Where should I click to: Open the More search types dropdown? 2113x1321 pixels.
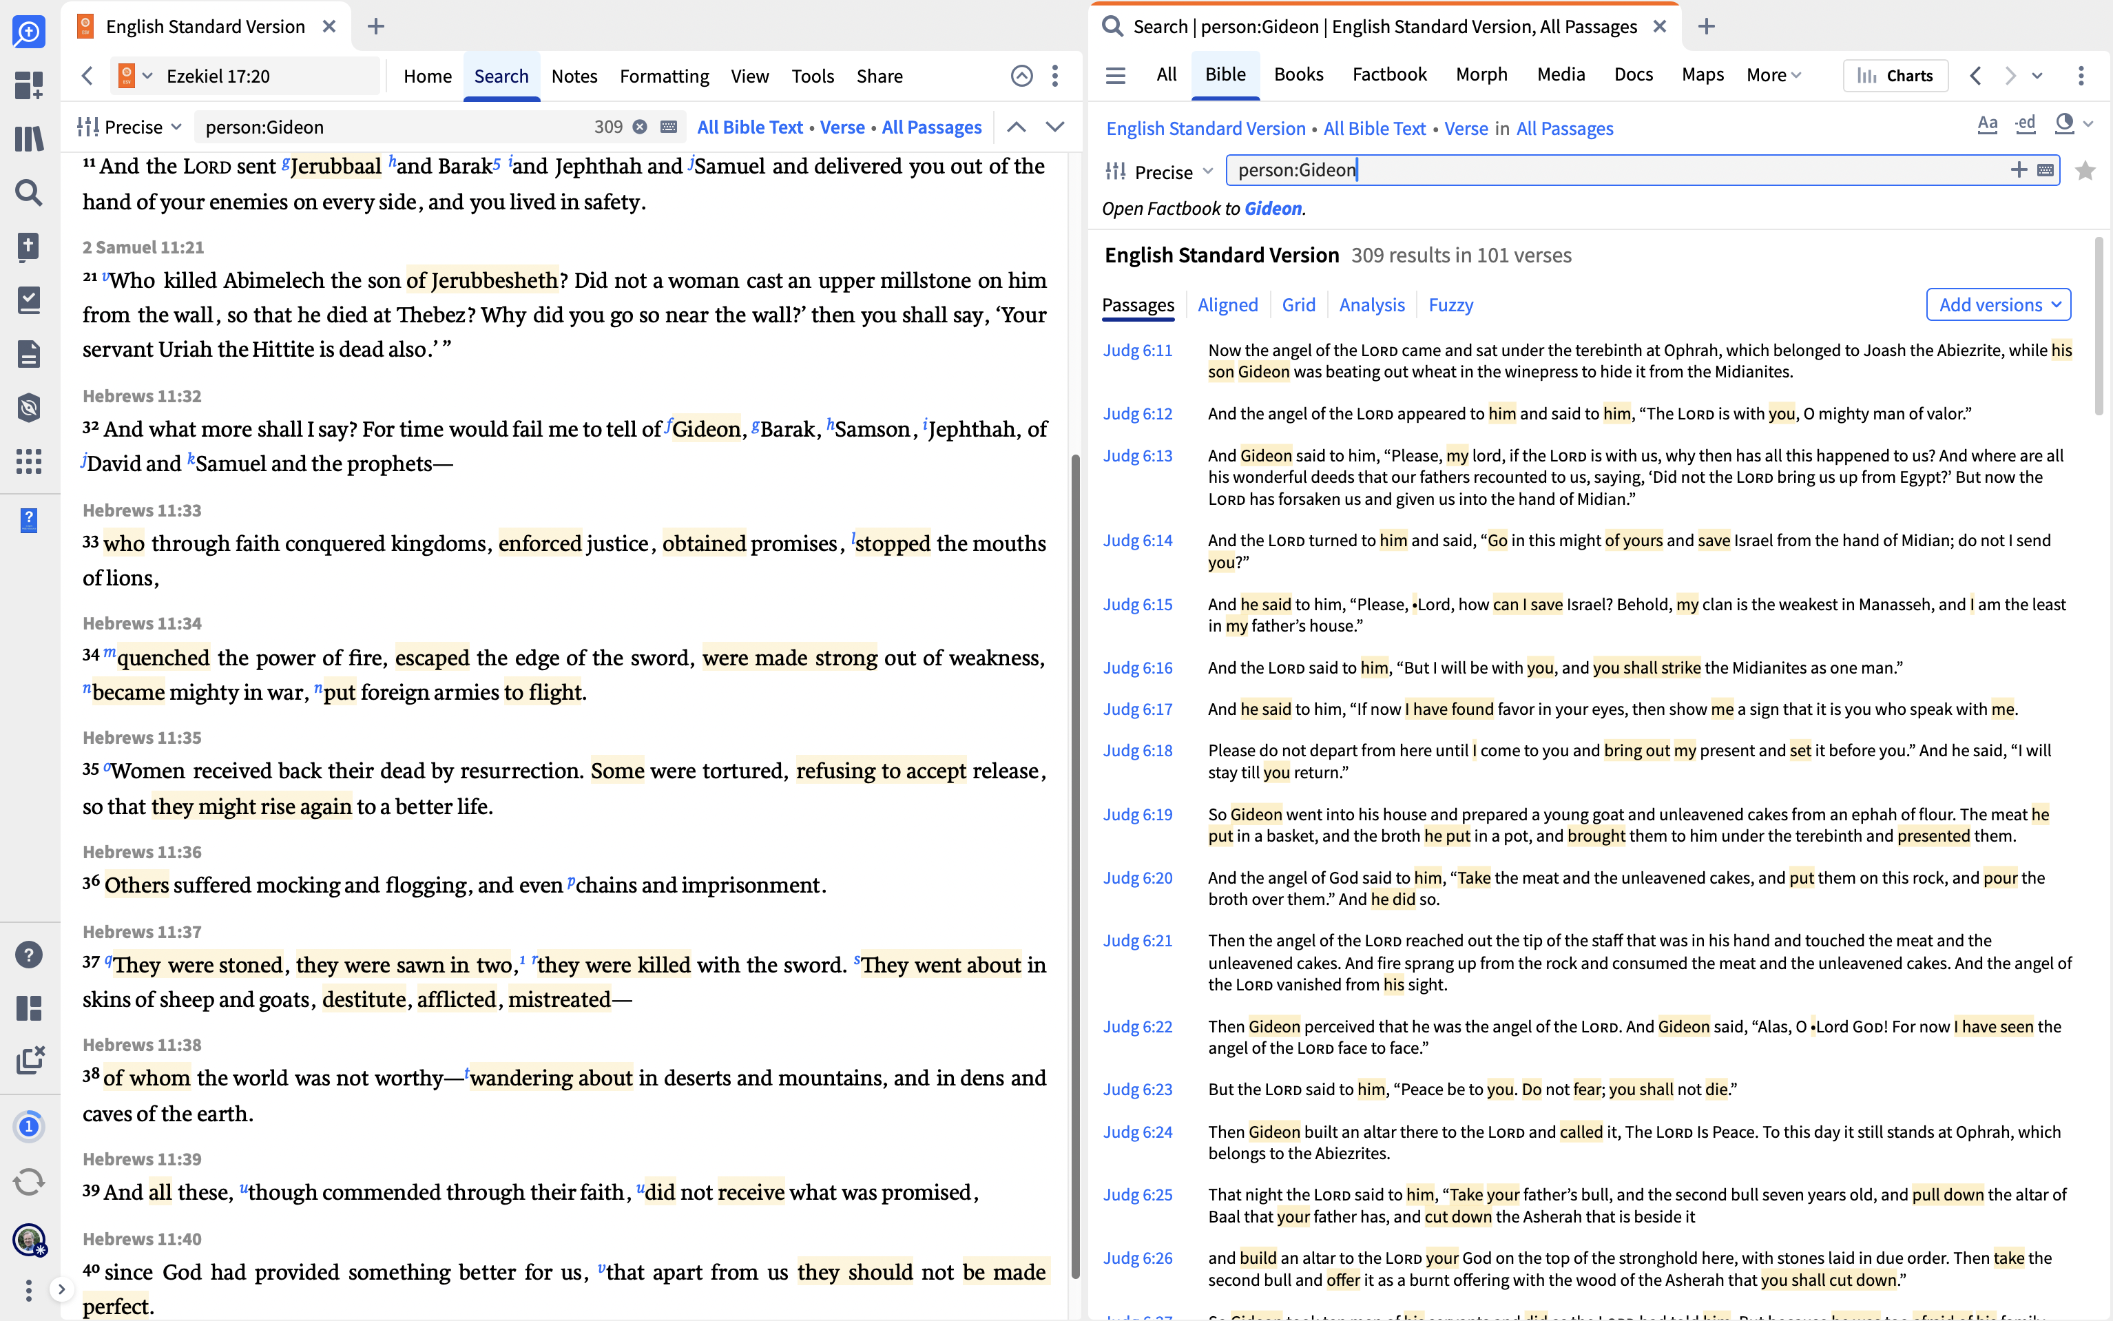[x=1773, y=75]
